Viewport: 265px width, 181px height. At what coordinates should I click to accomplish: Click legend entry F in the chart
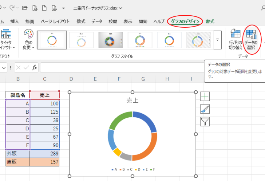[153, 169]
